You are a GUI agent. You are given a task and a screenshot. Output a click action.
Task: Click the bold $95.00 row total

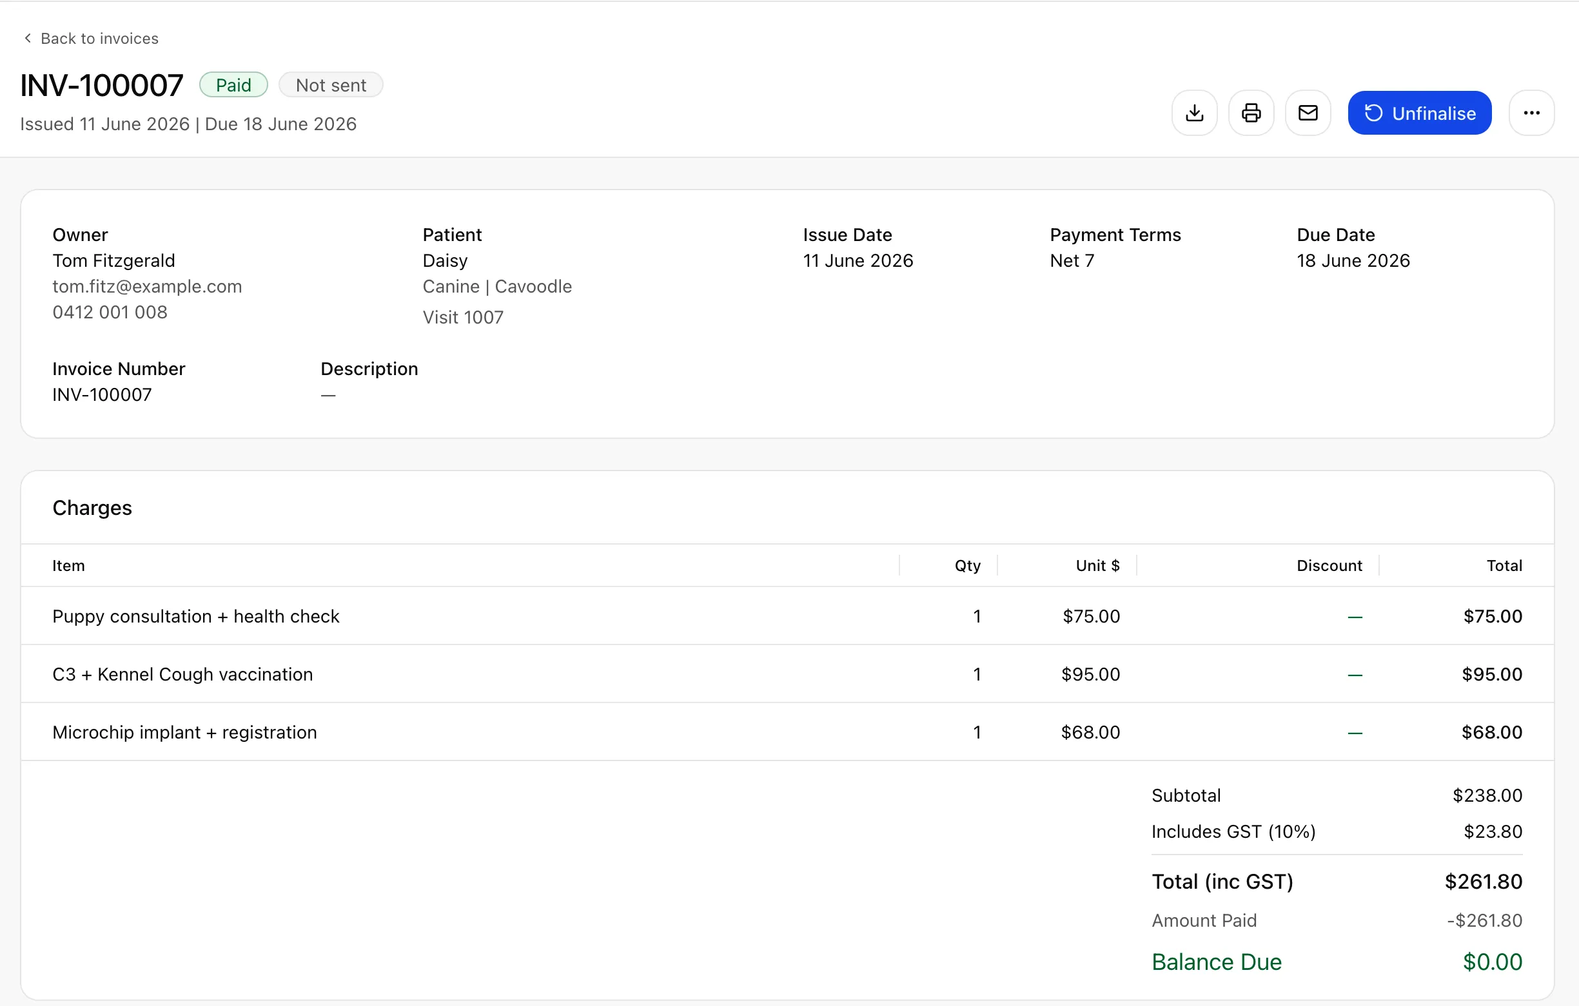(x=1492, y=674)
